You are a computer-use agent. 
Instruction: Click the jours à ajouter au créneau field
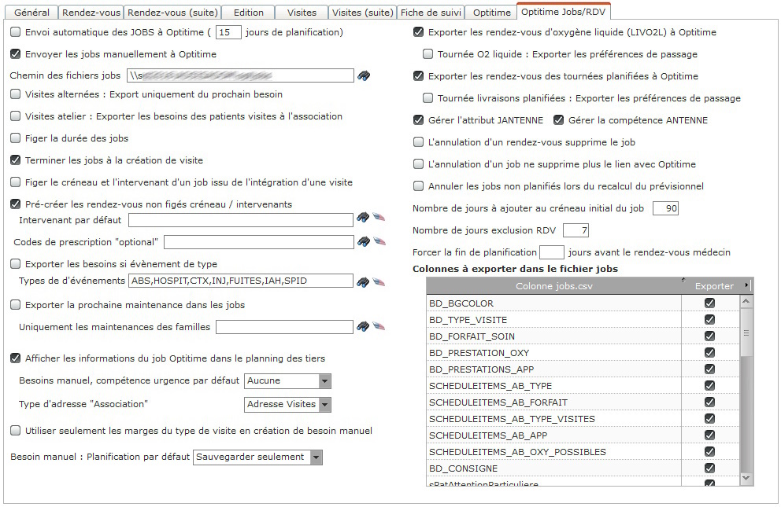[665, 208]
